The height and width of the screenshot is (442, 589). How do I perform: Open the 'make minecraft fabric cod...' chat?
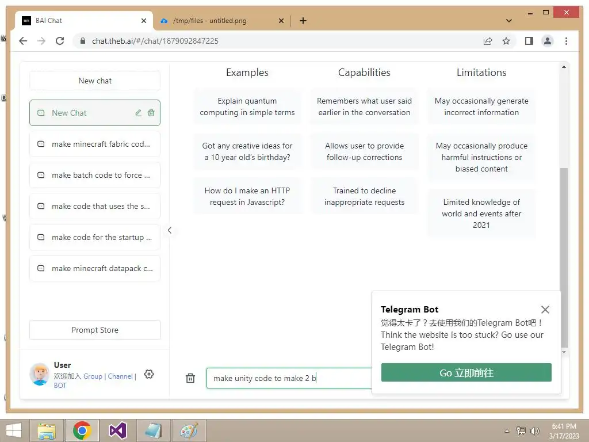click(x=95, y=144)
